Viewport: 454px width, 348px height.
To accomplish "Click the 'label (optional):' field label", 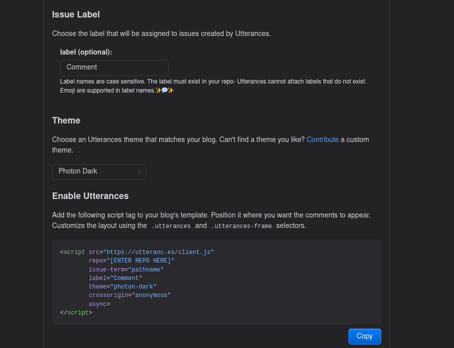I will [x=86, y=52].
